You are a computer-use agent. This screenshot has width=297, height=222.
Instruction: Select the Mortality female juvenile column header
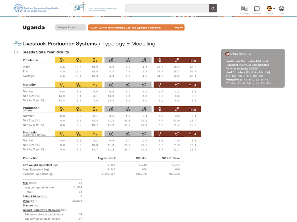point(62,85)
